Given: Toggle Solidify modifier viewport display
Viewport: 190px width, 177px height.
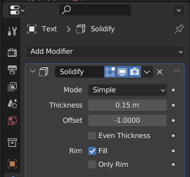Looking at the screenshot, I should coord(123,72).
